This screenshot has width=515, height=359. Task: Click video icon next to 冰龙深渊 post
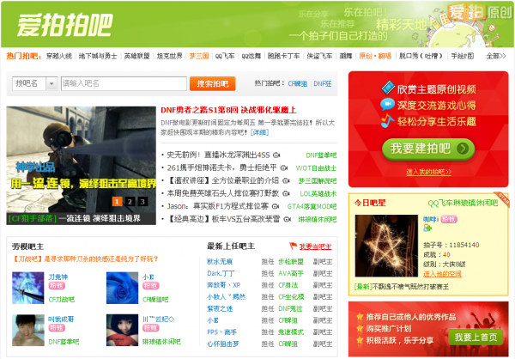(276, 155)
